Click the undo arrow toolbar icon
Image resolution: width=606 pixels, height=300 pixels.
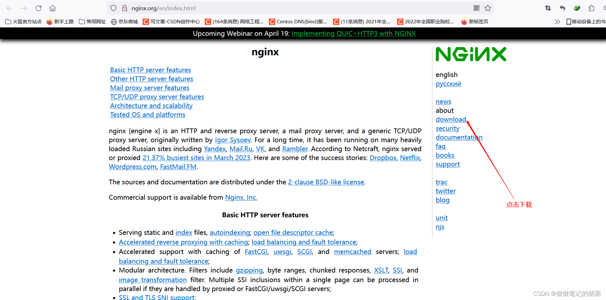[x=562, y=8]
